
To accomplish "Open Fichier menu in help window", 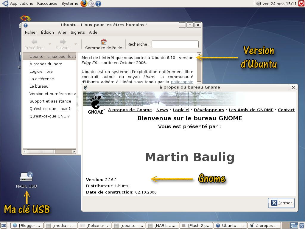I will (31, 32).
